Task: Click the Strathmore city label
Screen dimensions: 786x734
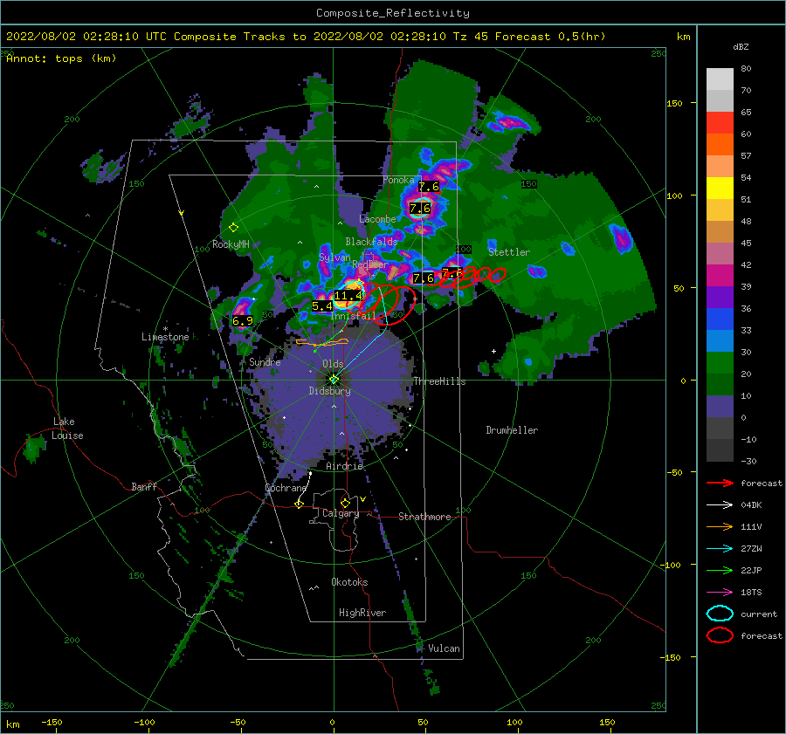Action: (424, 517)
